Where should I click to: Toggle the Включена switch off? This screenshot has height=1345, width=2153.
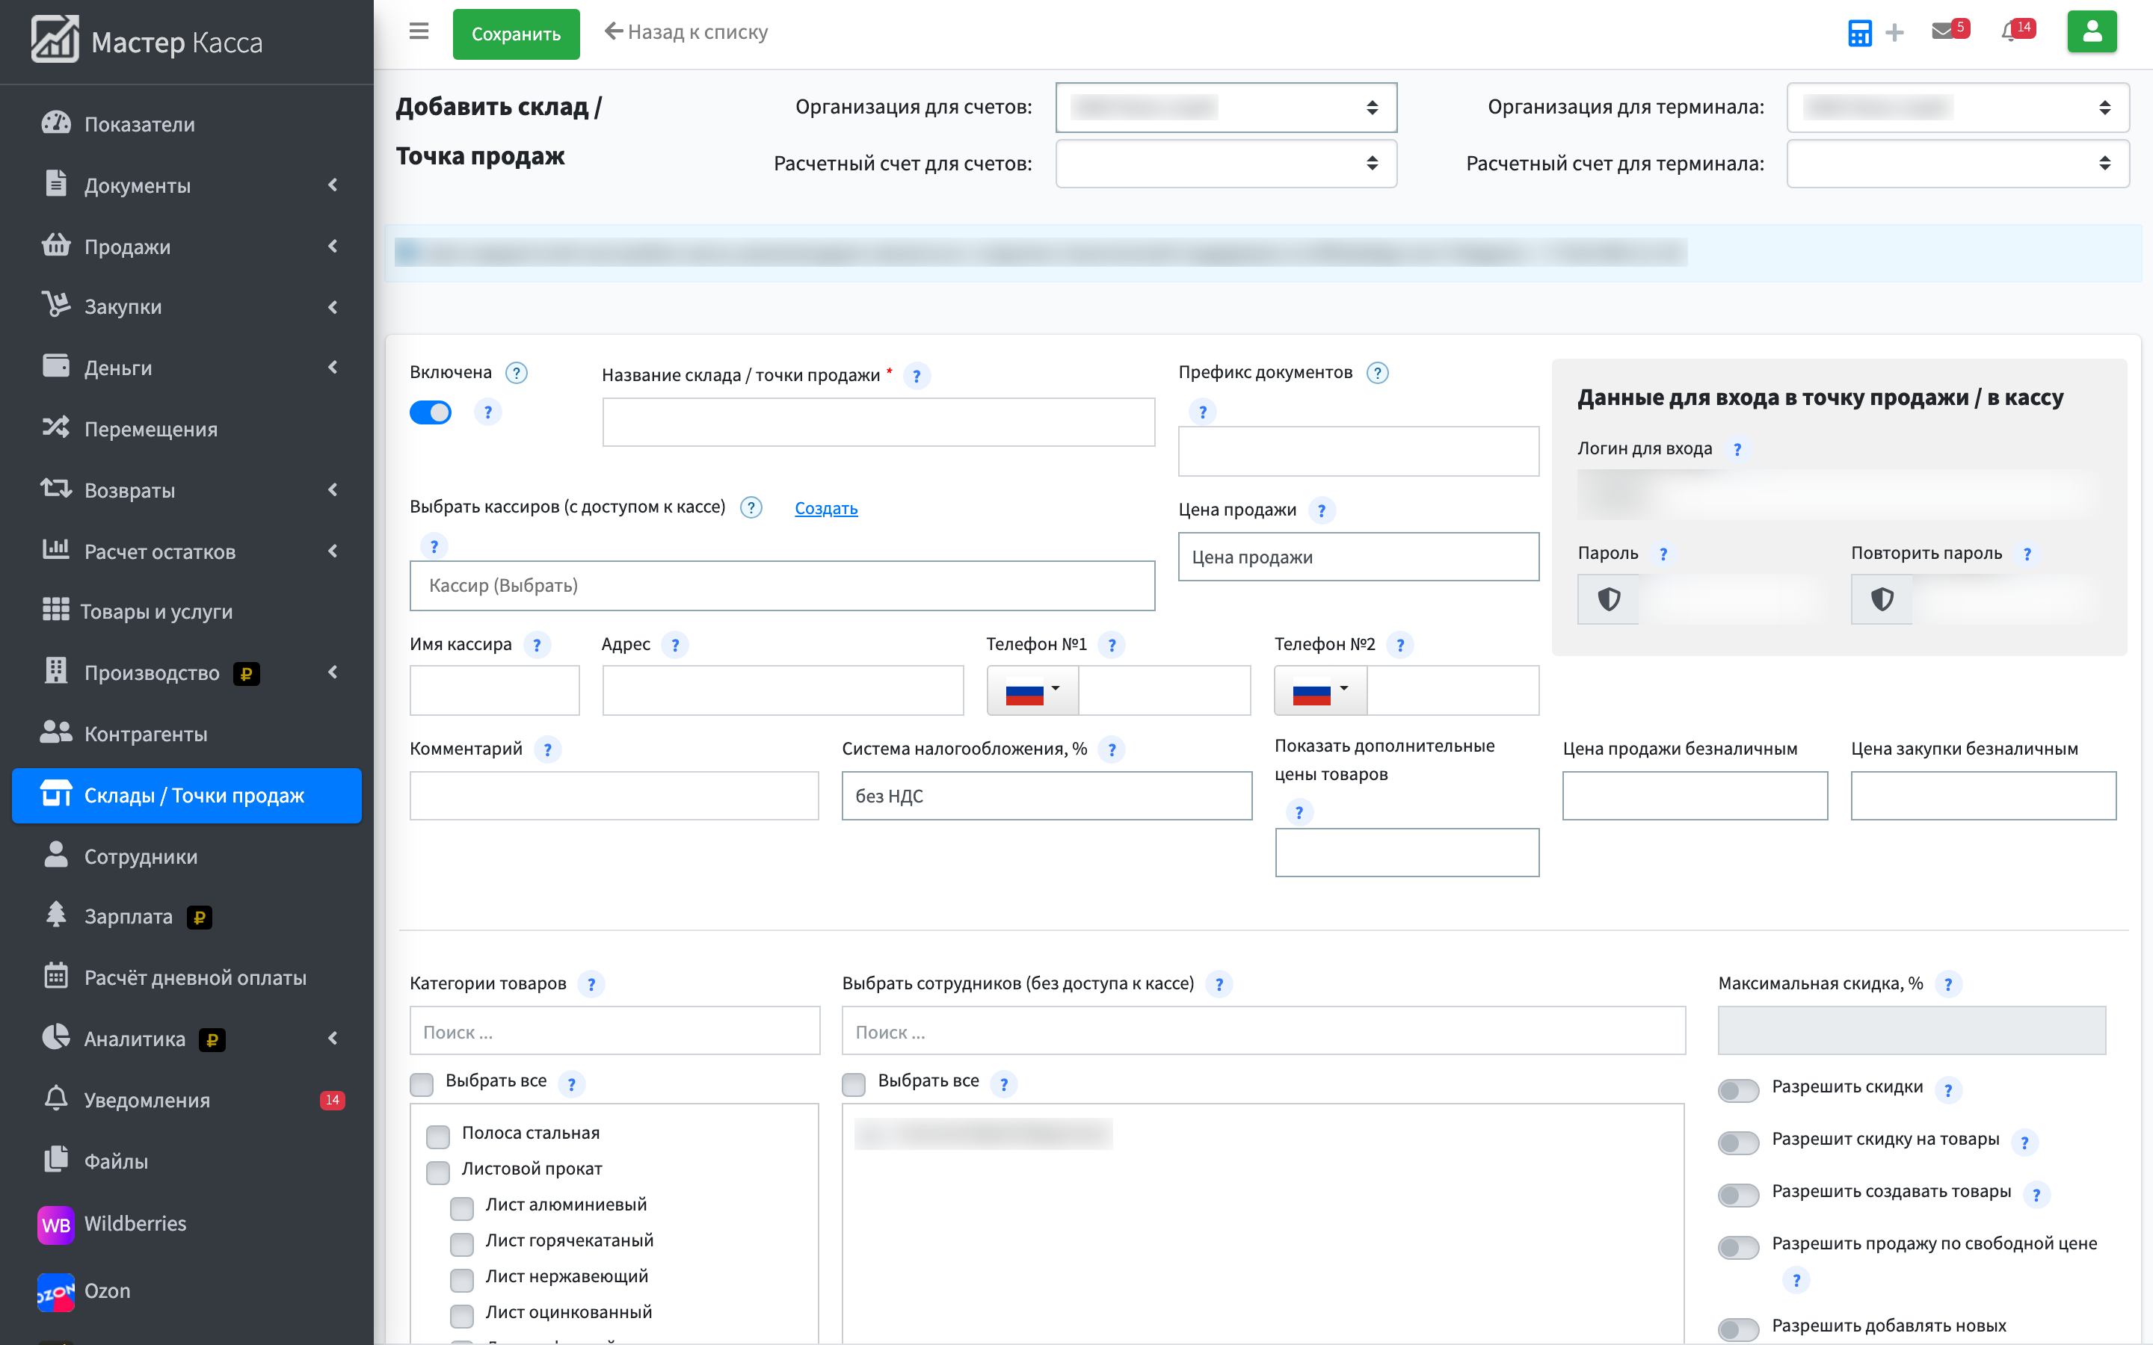[431, 412]
